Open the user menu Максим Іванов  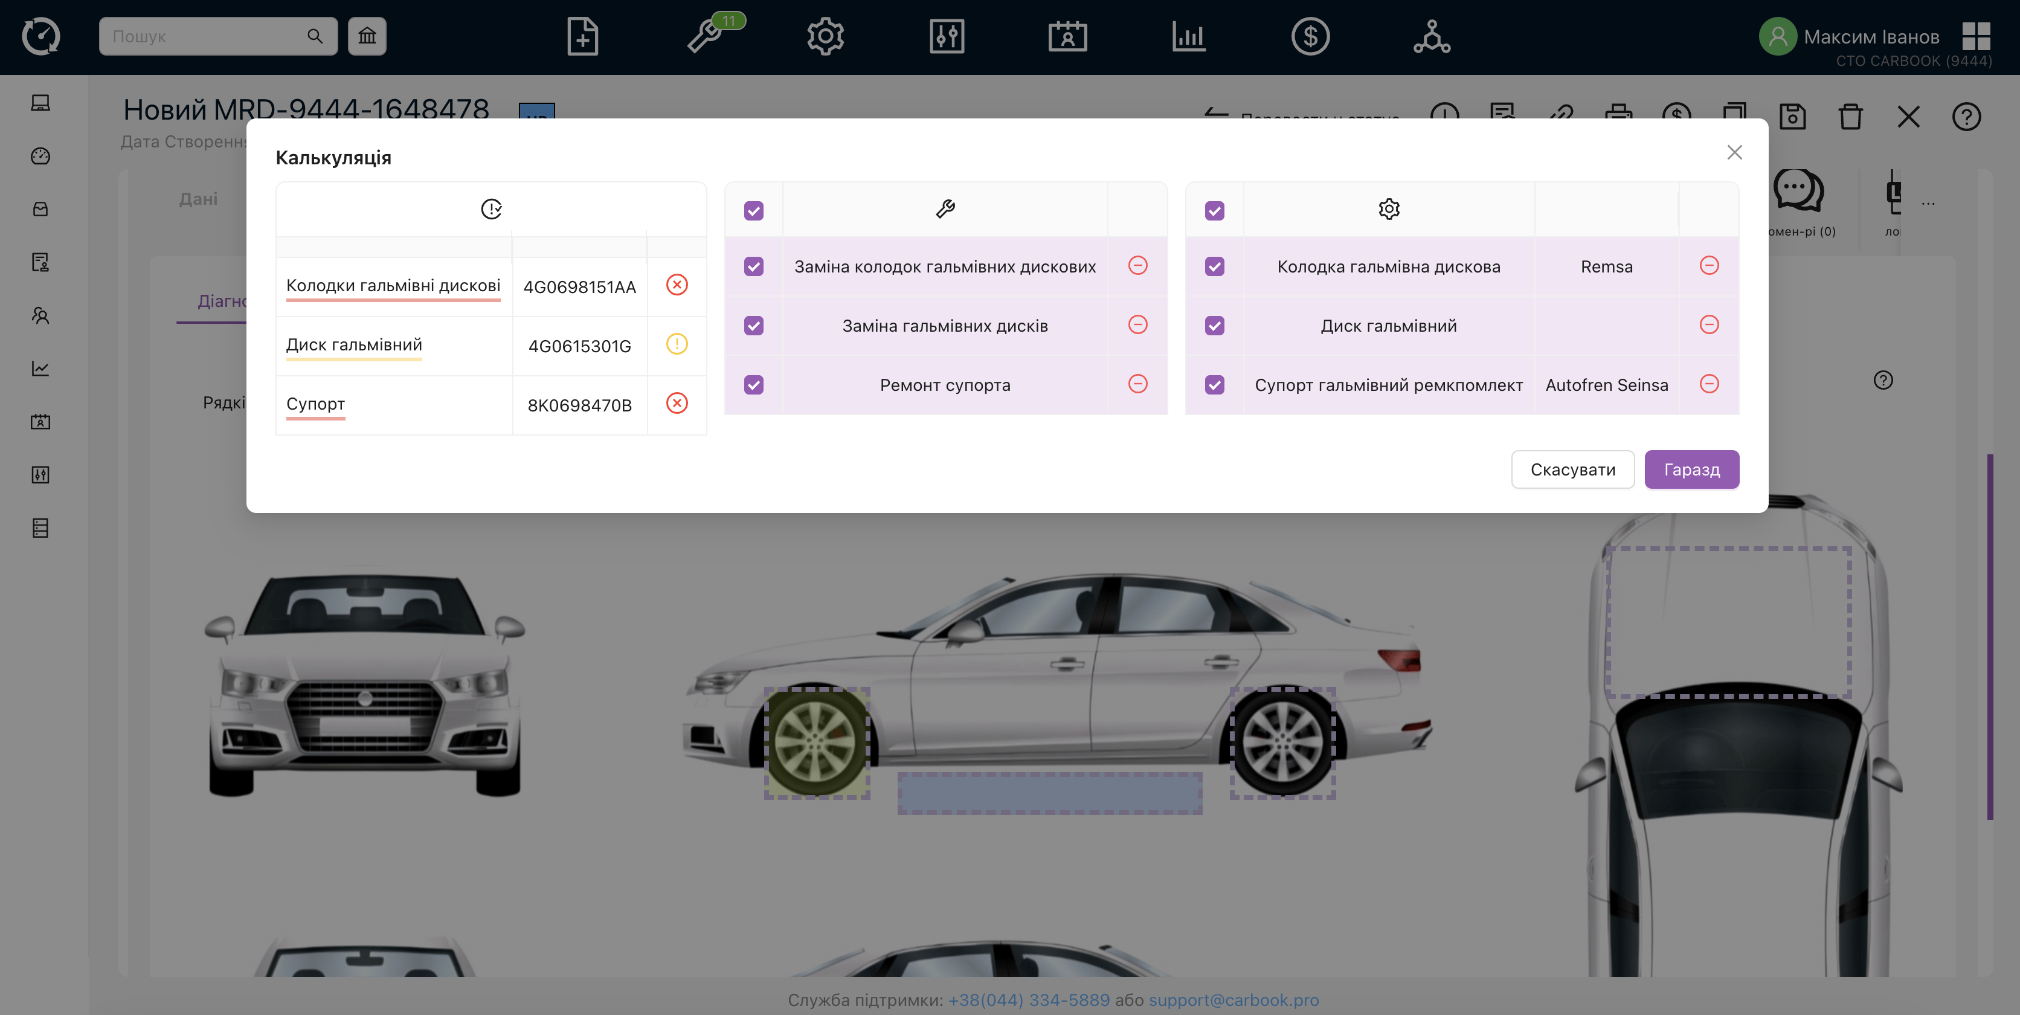(1870, 36)
